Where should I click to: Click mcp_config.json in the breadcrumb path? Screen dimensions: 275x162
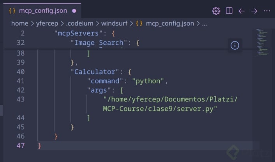pos(170,24)
